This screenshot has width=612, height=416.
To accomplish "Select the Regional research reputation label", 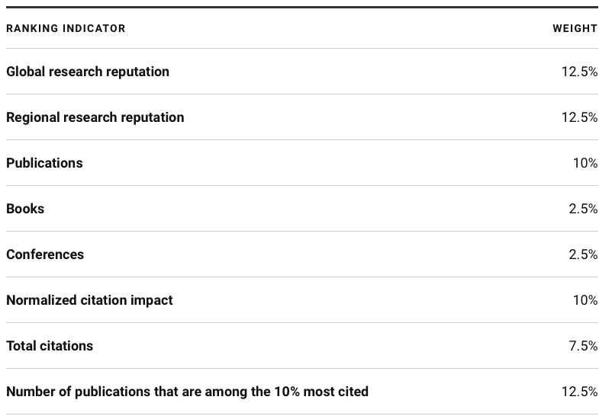I will tap(95, 117).
